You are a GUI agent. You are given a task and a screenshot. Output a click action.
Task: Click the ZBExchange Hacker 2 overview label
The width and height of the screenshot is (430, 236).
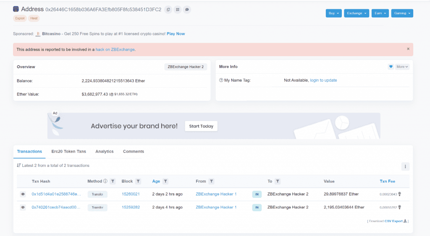pos(186,67)
